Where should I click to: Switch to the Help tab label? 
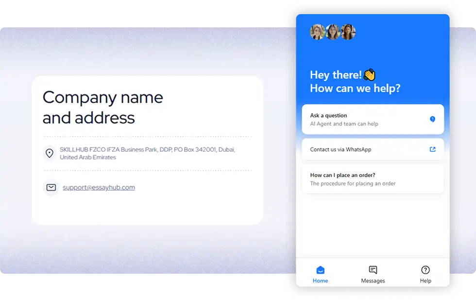pos(425,281)
